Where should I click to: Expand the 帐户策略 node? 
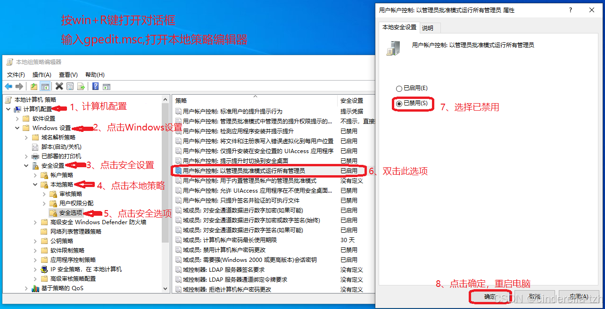(35, 175)
